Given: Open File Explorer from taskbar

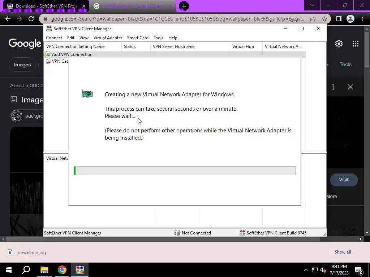Looking at the screenshot, I should tap(44, 270).
